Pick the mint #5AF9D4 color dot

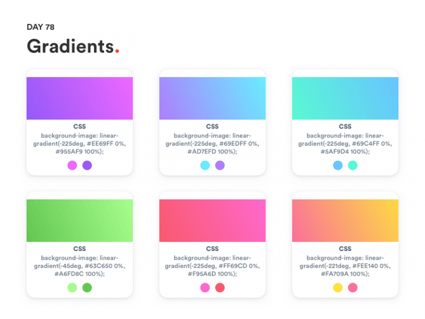point(353,165)
